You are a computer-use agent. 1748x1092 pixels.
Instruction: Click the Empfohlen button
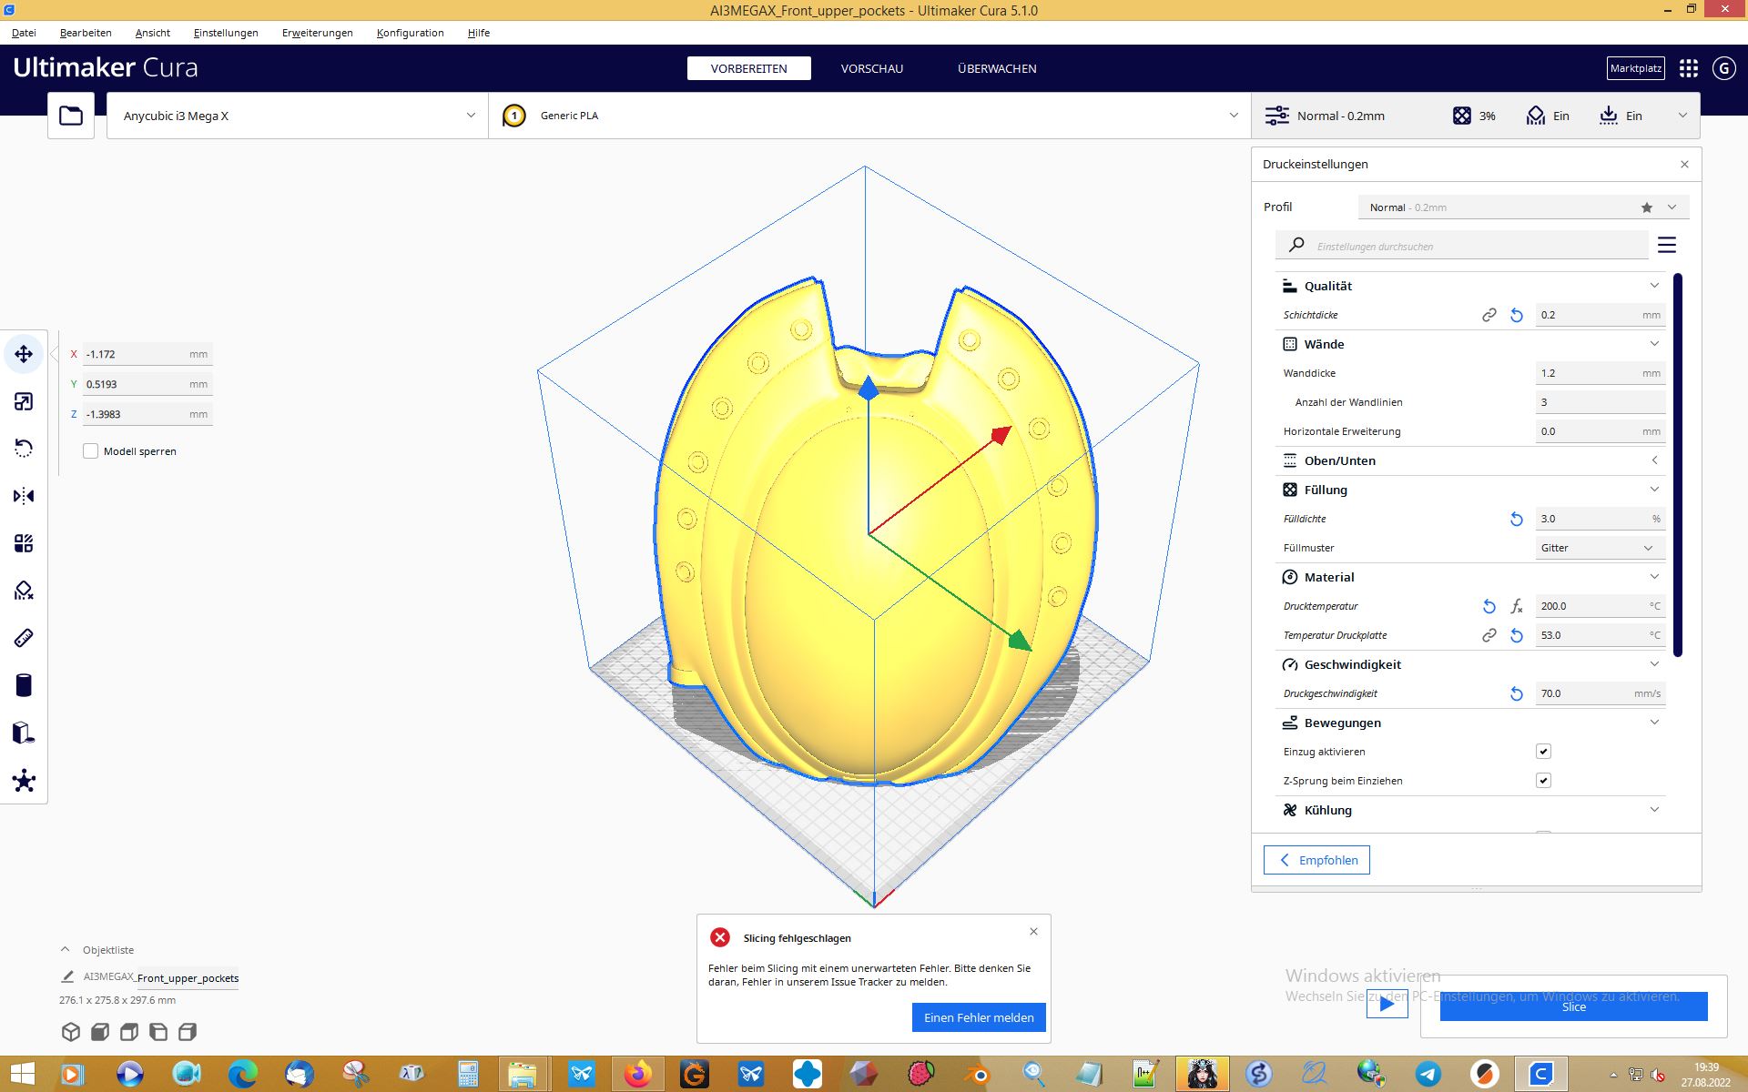click(1316, 860)
